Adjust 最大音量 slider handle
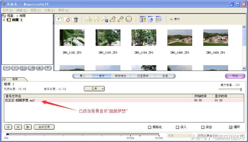Image resolution: width=248 pixels, height=142 pixels. [x=241, y=89]
